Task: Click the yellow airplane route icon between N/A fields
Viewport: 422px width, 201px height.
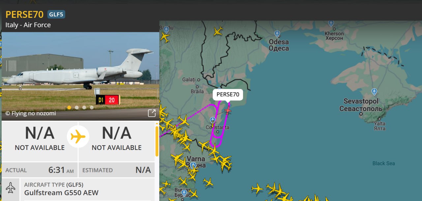Action: (78, 136)
